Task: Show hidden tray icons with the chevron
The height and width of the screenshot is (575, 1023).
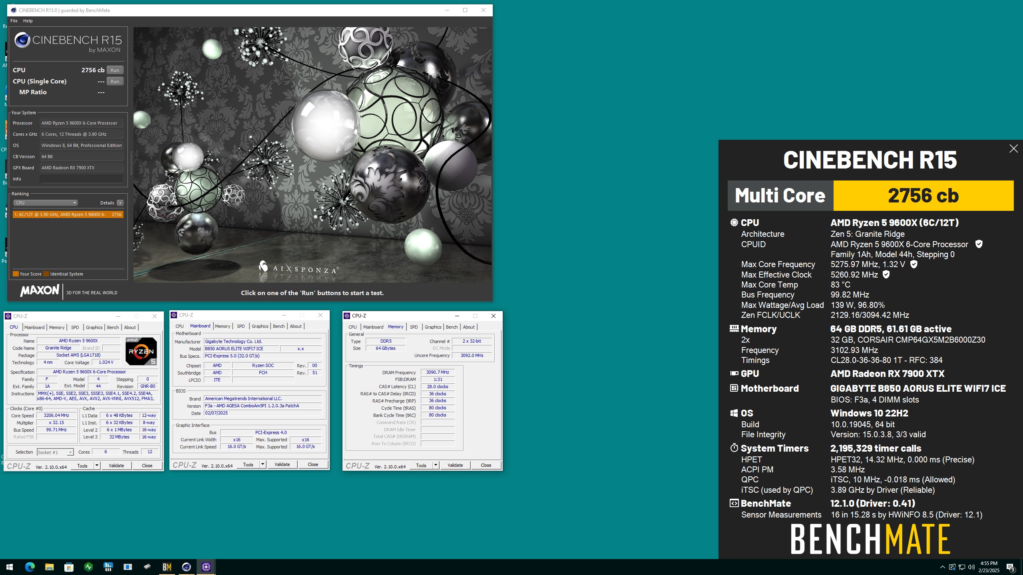Action: pyautogui.click(x=943, y=567)
